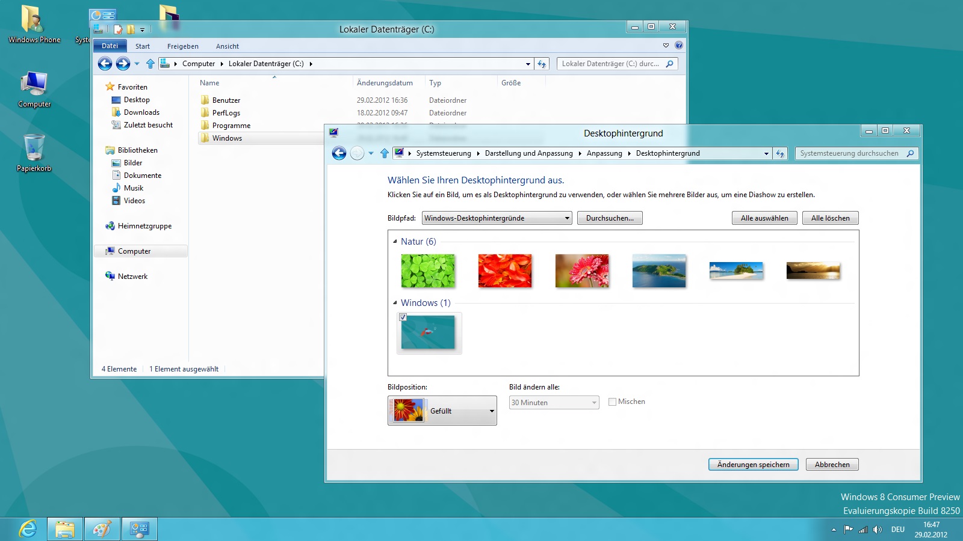
Task: Expand Explorer address history dropdown
Action: [528, 64]
